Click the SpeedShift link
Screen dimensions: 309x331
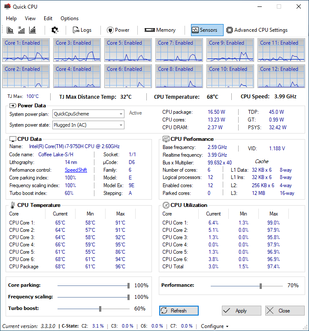tap(76, 170)
